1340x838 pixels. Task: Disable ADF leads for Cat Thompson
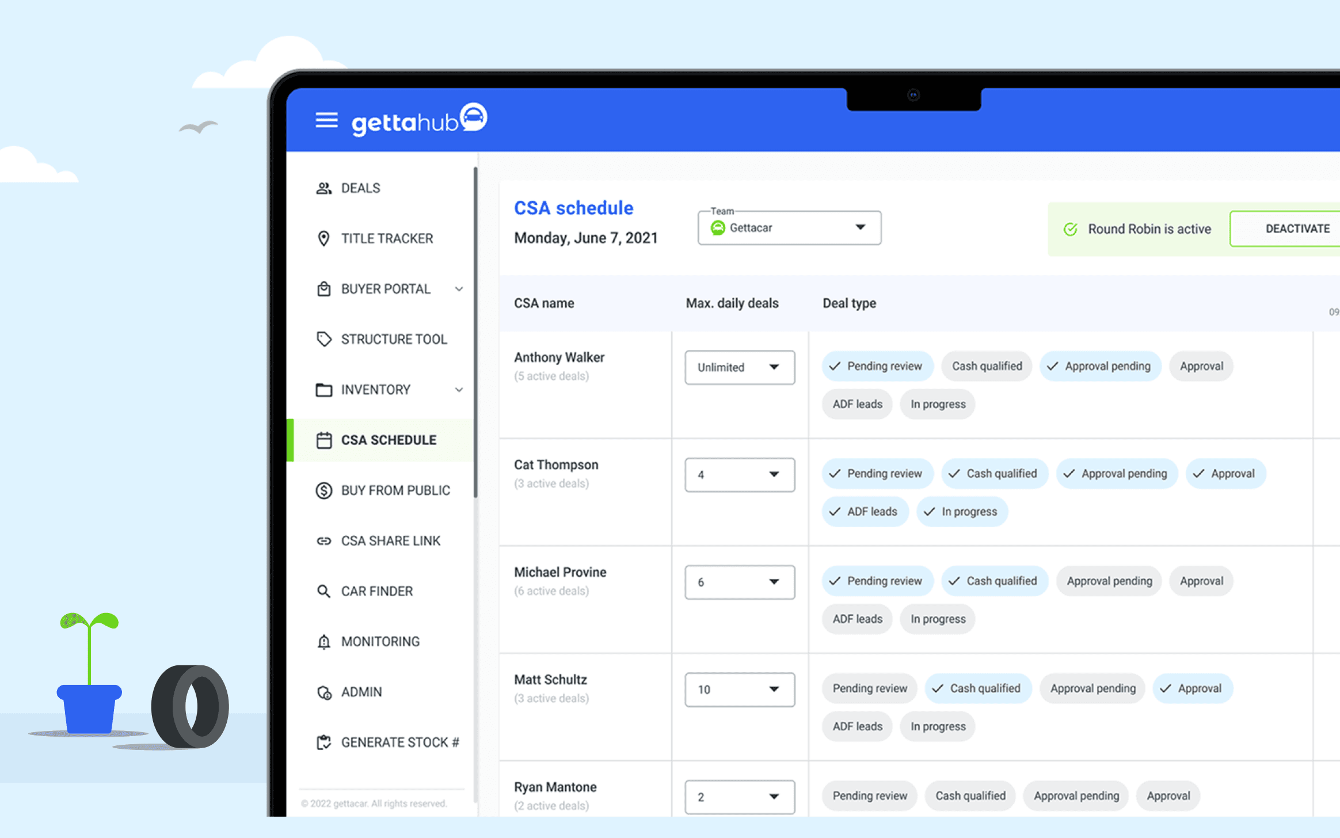pyautogui.click(x=865, y=512)
